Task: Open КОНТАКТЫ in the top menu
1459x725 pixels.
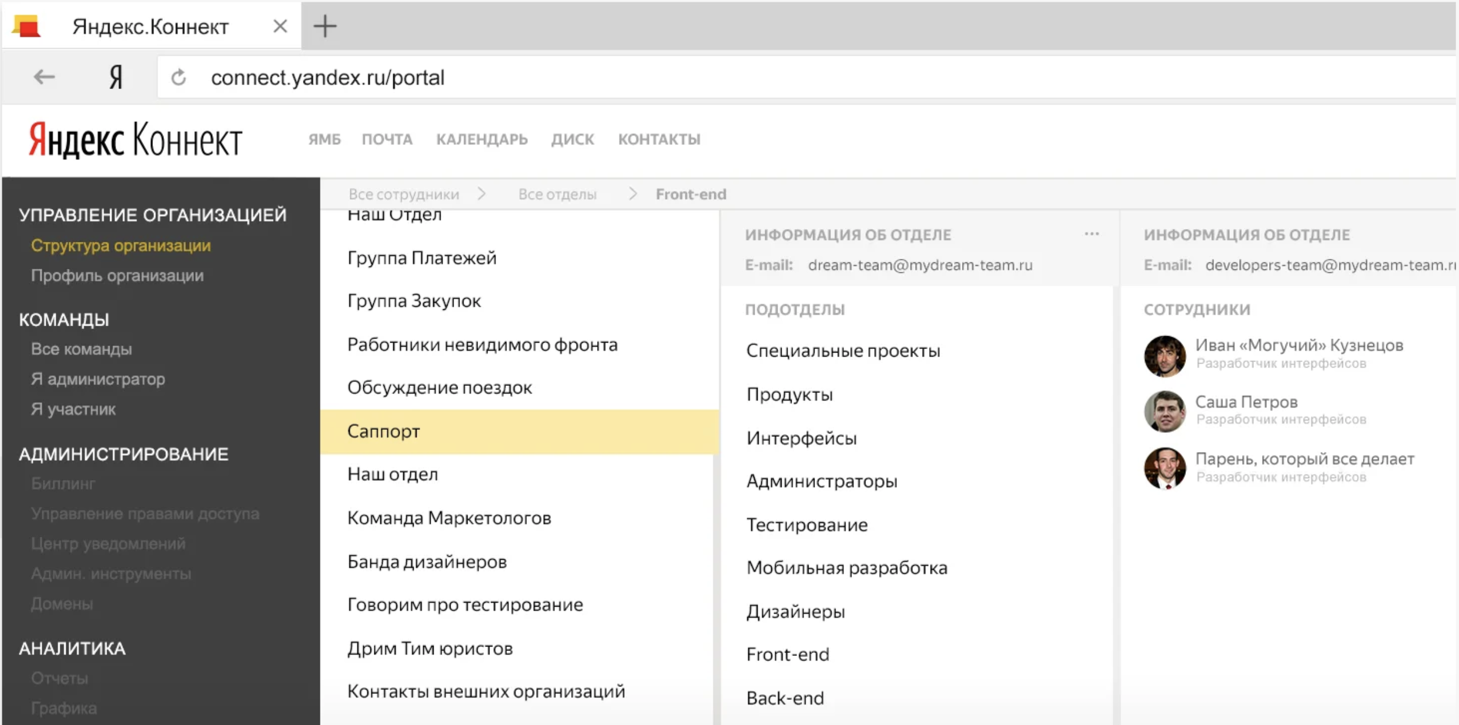Action: click(x=659, y=139)
